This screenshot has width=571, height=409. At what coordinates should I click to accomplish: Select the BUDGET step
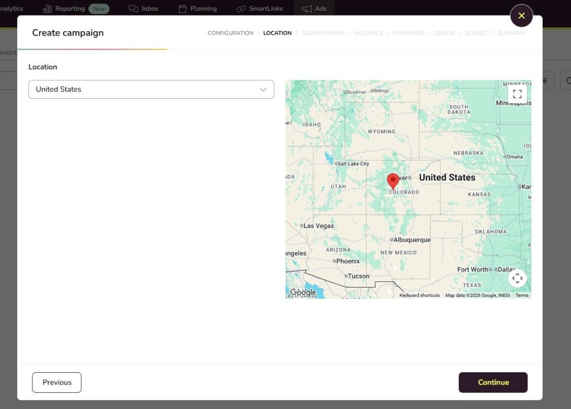(x=476, y=33)
